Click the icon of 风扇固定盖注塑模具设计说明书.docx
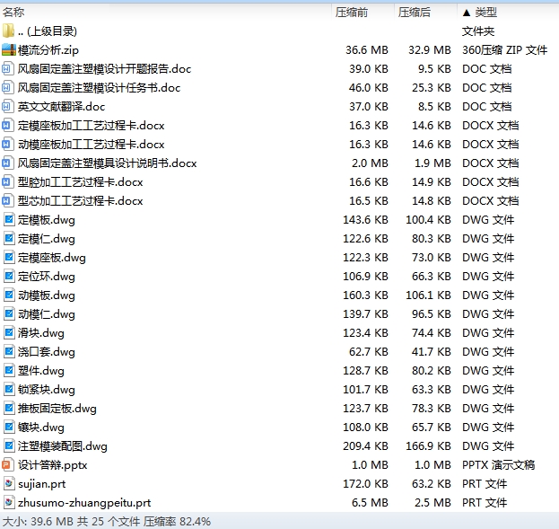The image size is (559, 529). coord(7,163)
